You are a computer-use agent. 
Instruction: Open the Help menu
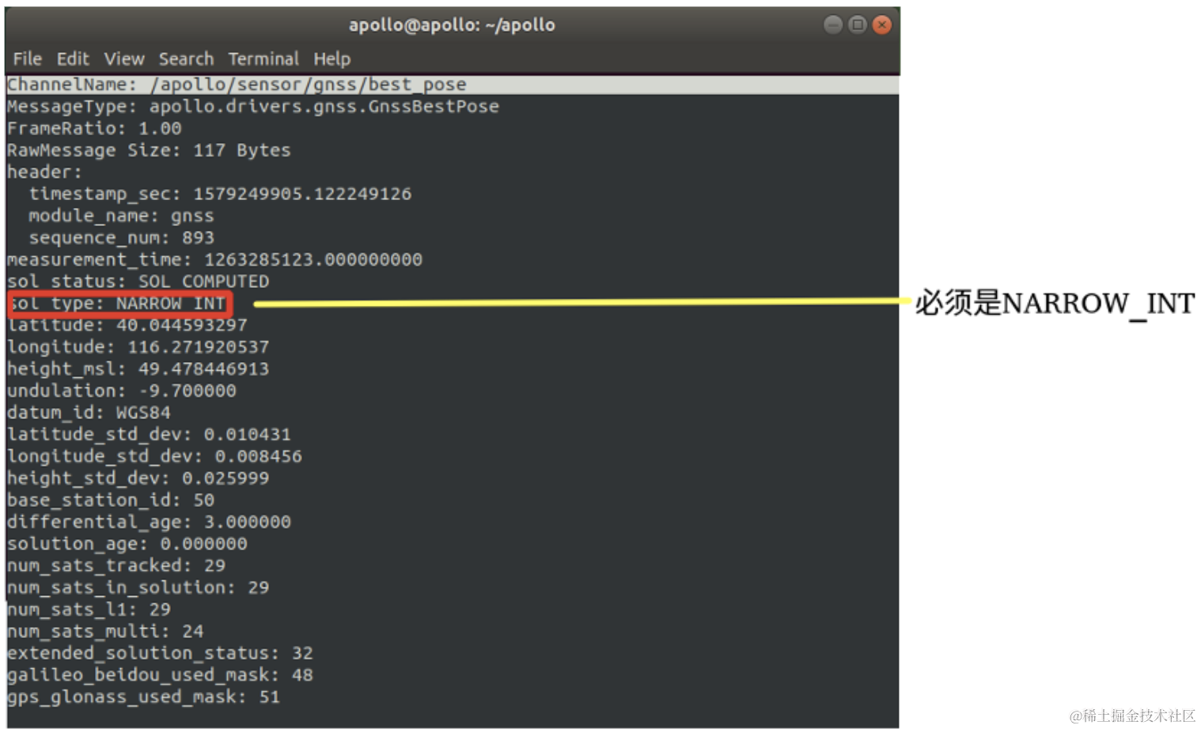coord(332,59)
